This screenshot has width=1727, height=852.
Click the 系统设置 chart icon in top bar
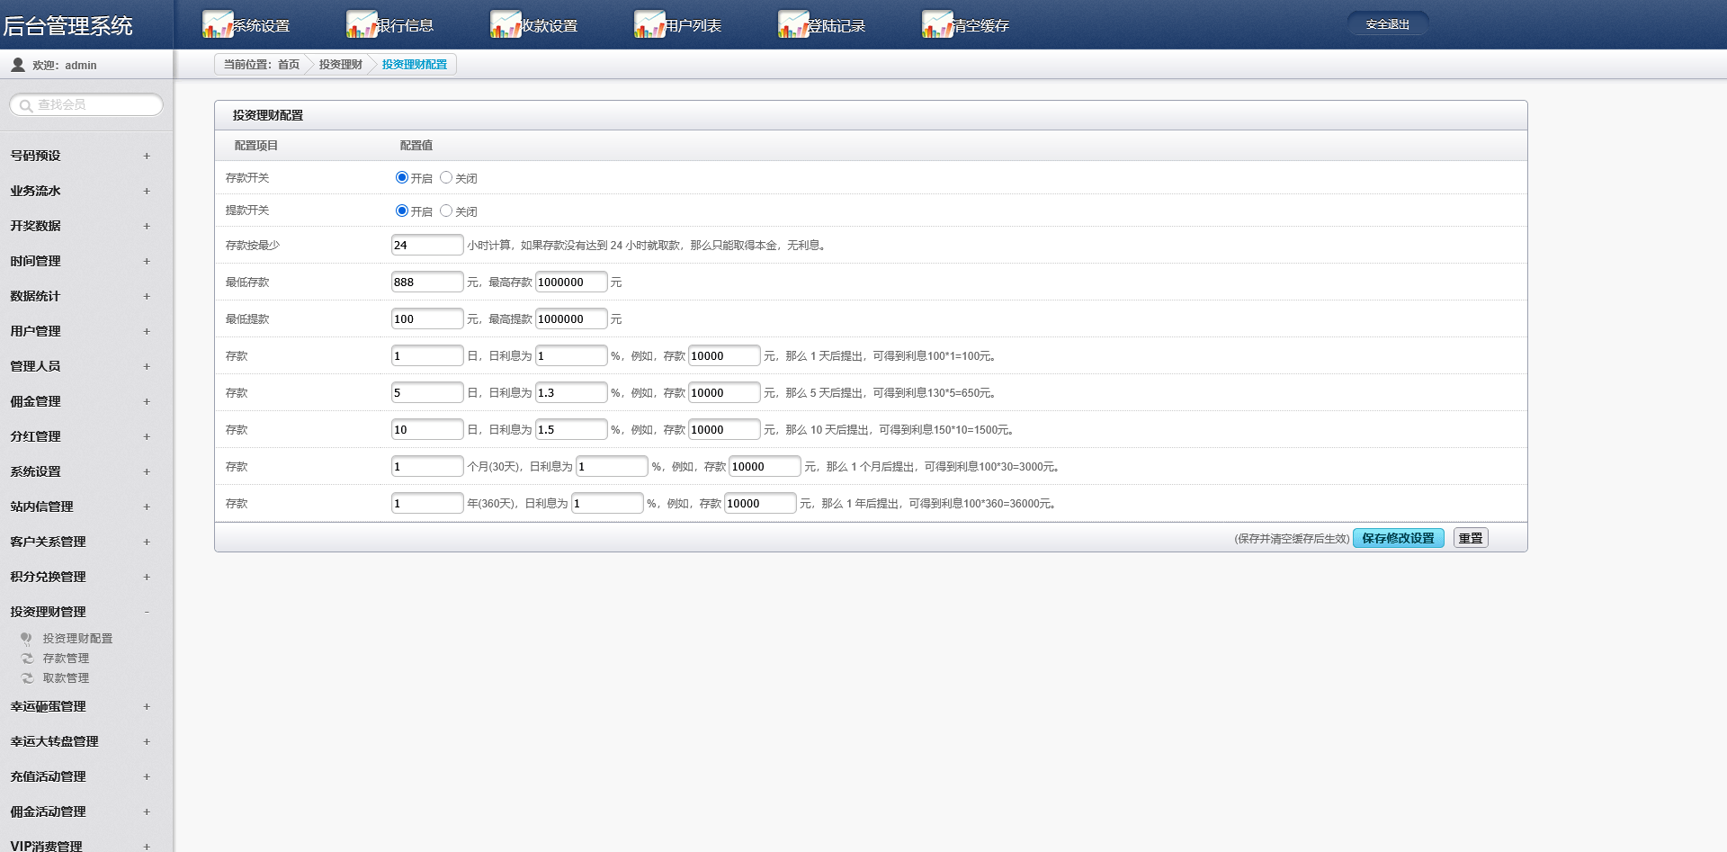pos(217,24)
